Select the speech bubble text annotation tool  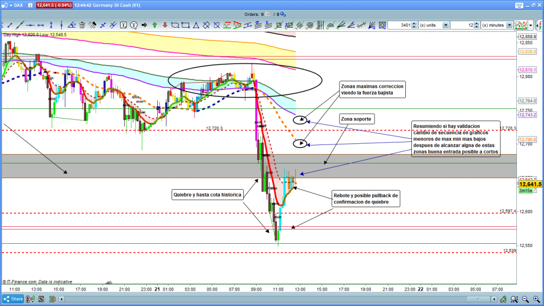pos(134,25)
